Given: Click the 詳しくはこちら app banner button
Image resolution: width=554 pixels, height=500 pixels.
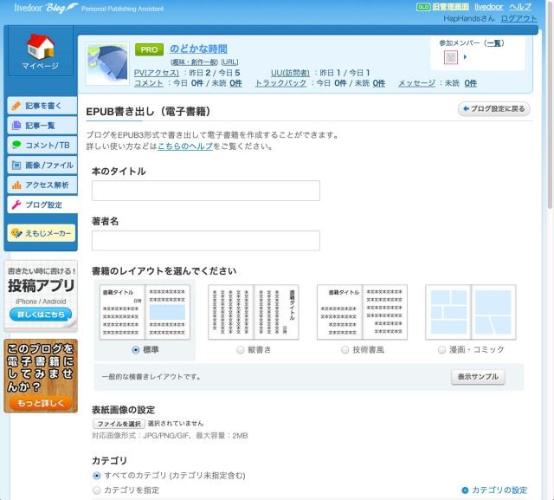Looking at the screenshot, I should (41, 314).
